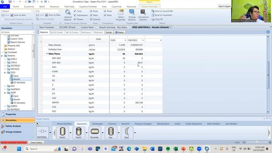The height and width of the screenshot is (153, 272).
Task: Open the DRYFEED stream column dropdown
Action: tap(143, 40)
